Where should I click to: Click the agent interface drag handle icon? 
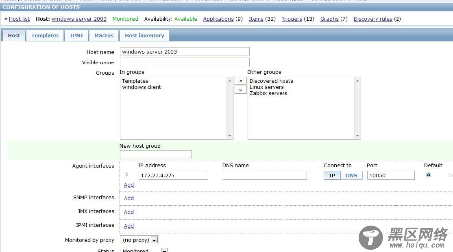click(x=127, y=174)
